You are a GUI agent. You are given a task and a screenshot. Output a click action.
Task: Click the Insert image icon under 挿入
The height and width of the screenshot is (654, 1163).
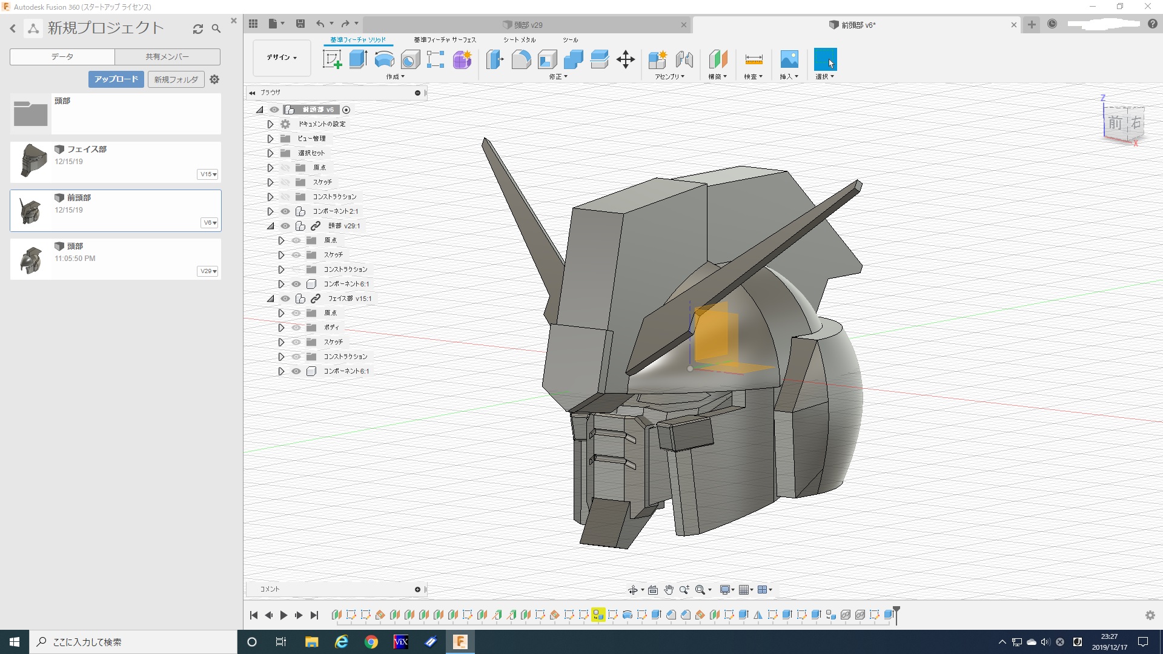pos(789,59)
